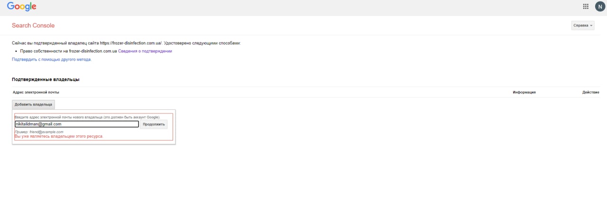Click the Адрес электронной почты column header

pos(36,92)
